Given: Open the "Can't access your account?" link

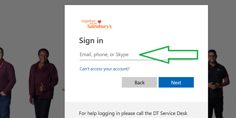Looking at the screenshot, I should pyautogui.click(x=104, y=69).
